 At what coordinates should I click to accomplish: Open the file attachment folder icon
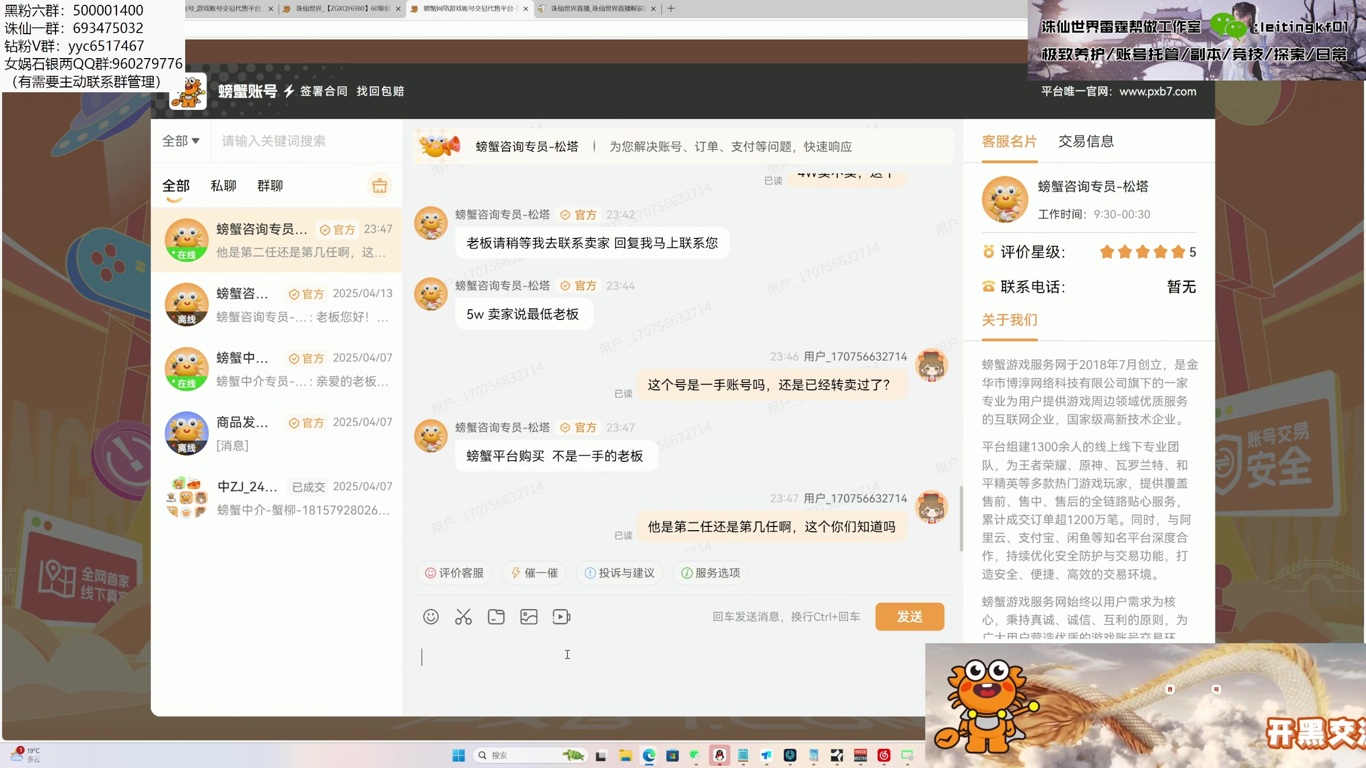pos(496,617)
